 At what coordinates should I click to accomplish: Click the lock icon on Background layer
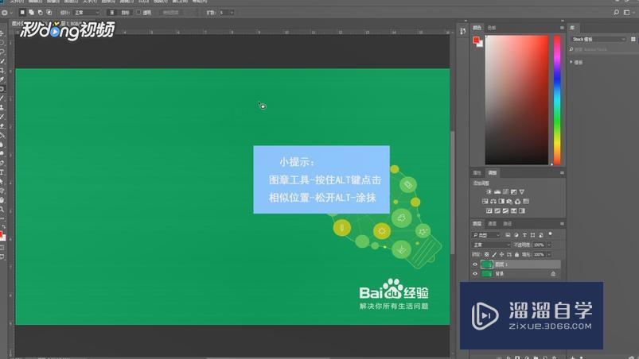tap(553, 273)
